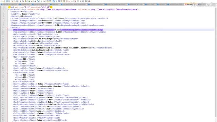Viewport: 217px width, 122px height.
Task: Click the Zoom Out toolbar icon
Action: coord(44,1)
